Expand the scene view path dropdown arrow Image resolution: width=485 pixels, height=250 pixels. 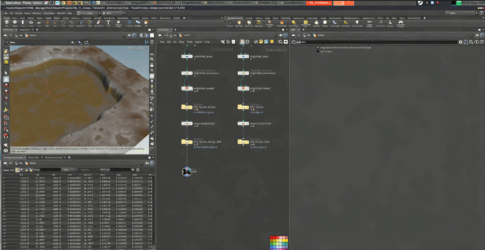124,35
